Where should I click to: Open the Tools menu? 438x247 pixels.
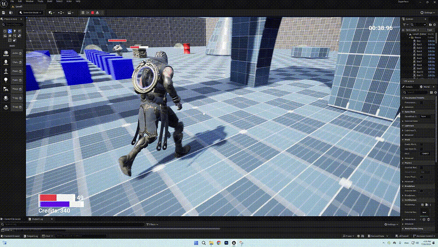click(40, 1)
